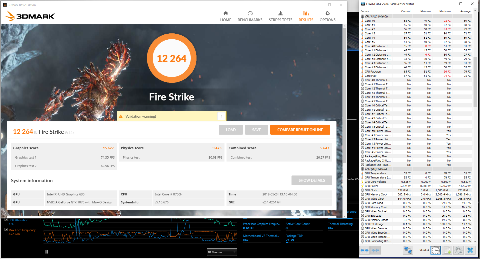Click the Core #0 thermometer icon
The width and height of the screenshot is (480, 259).
point(362,21)
